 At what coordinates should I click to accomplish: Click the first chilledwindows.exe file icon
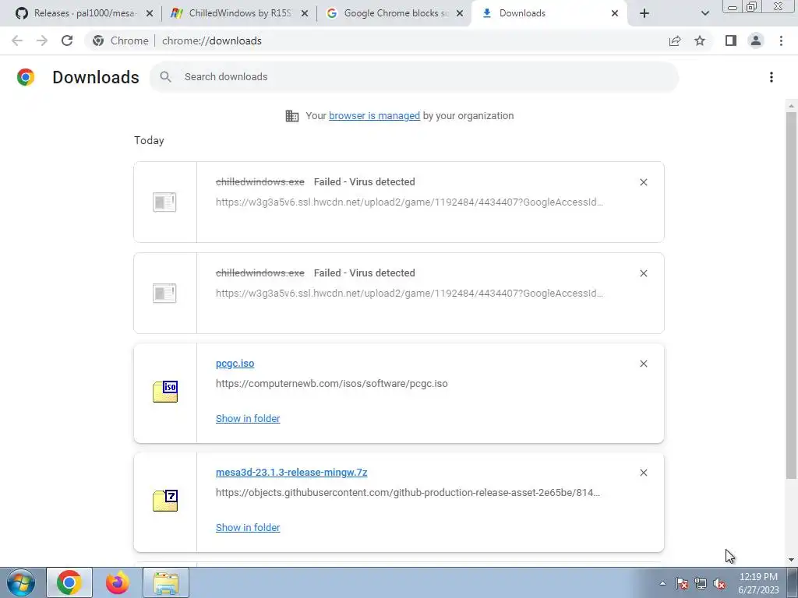[x=164, y=202]
